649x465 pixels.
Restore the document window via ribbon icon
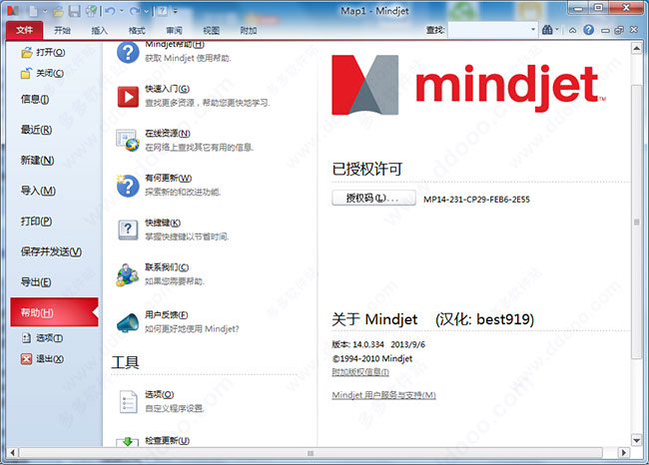pos(619,30)
